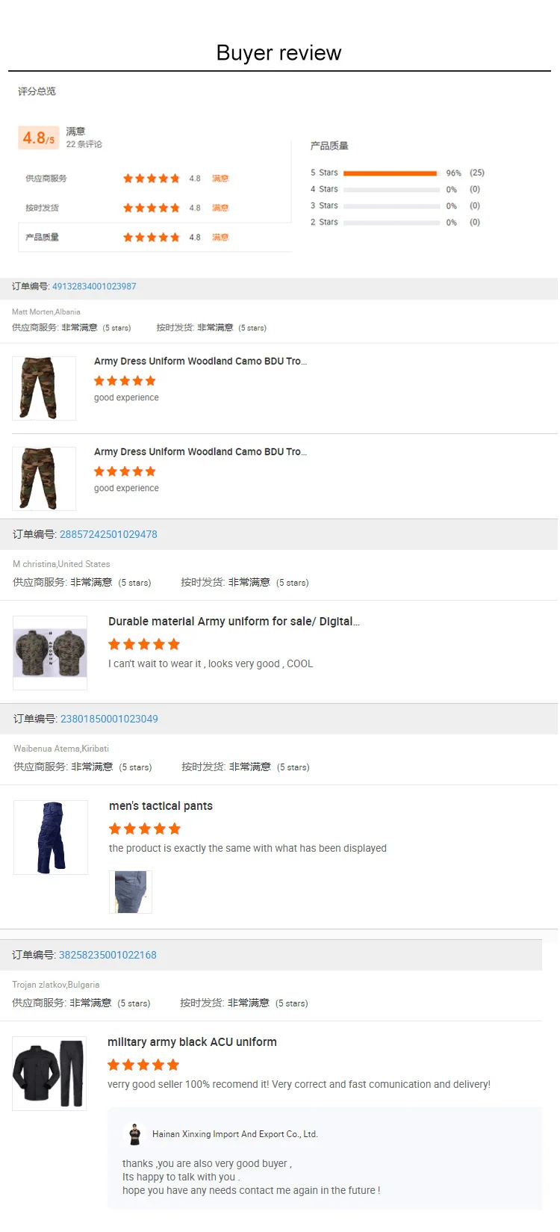Click the 4.8/5 overall score badge
This screenshot has height=1232, width=560.
click(39, 138)
